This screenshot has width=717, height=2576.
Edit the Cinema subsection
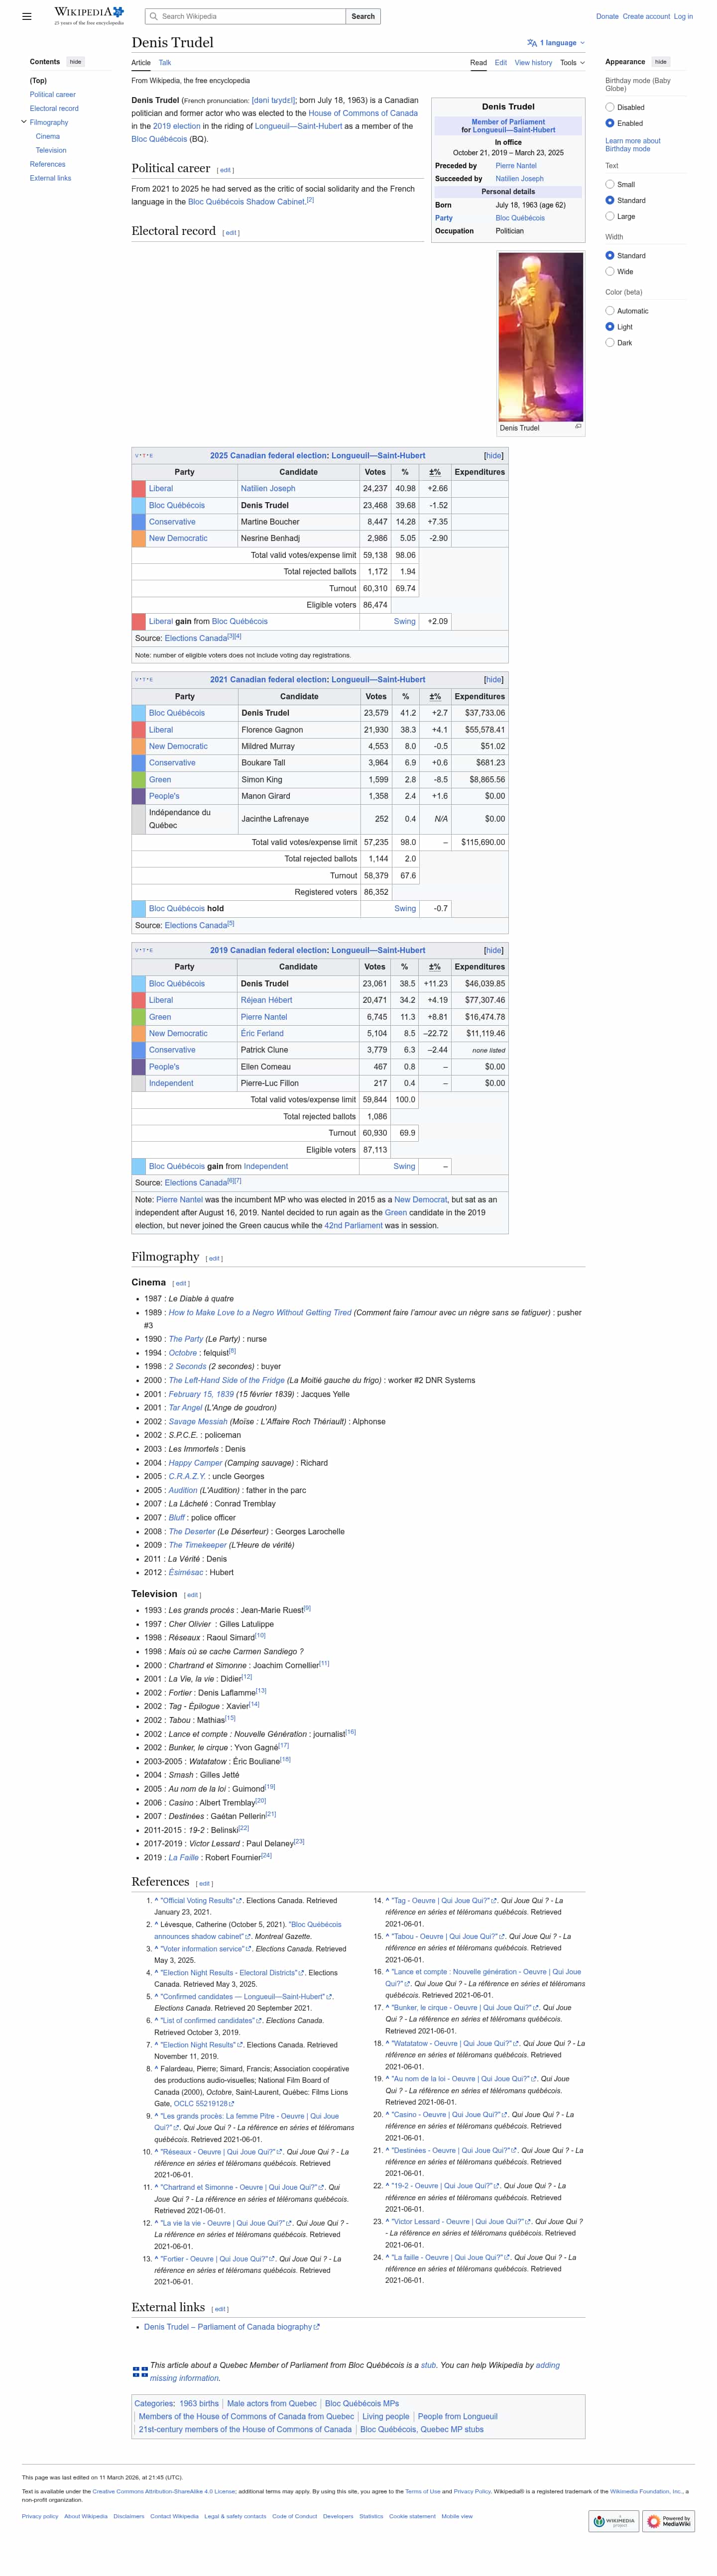(x=181, y=1283)
